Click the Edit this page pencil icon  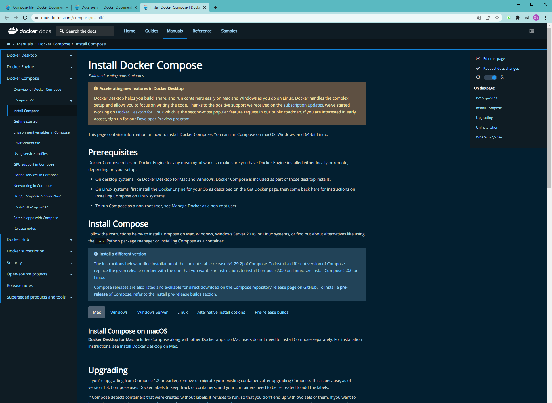click(478, 58)
